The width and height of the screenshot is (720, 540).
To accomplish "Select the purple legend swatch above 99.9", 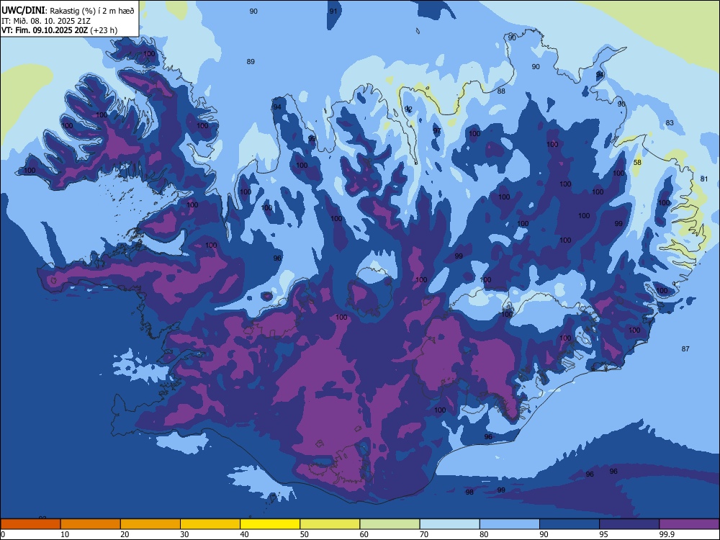I will tap(689, 524).
